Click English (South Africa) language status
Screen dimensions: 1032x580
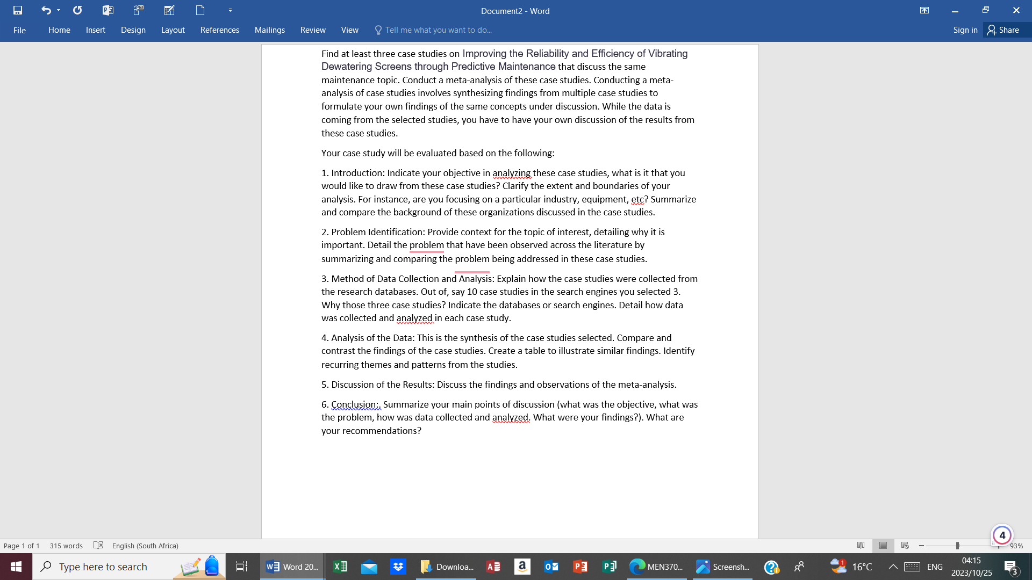pos(145,546)
